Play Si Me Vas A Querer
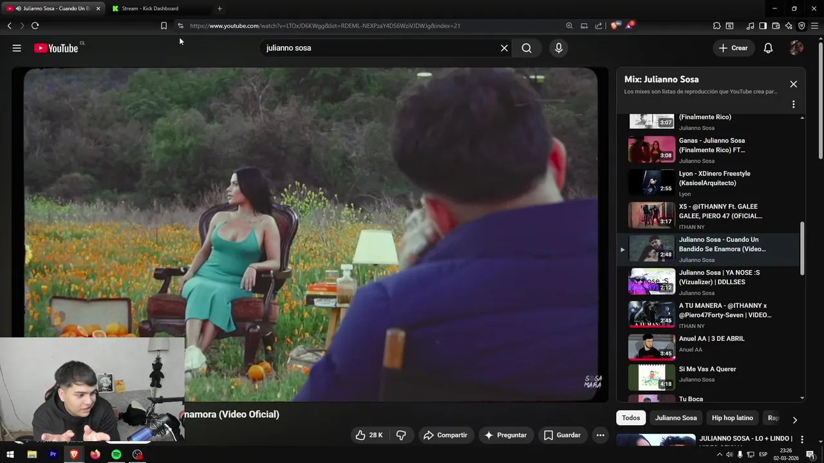The width and height of the screenshot is (824, 463). click(708, 378)
